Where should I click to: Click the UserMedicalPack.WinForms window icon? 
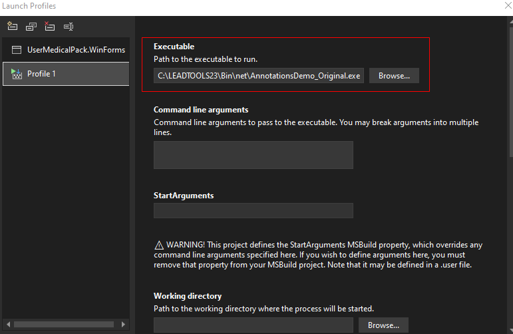pyautogui.click(x=17, y=50)
